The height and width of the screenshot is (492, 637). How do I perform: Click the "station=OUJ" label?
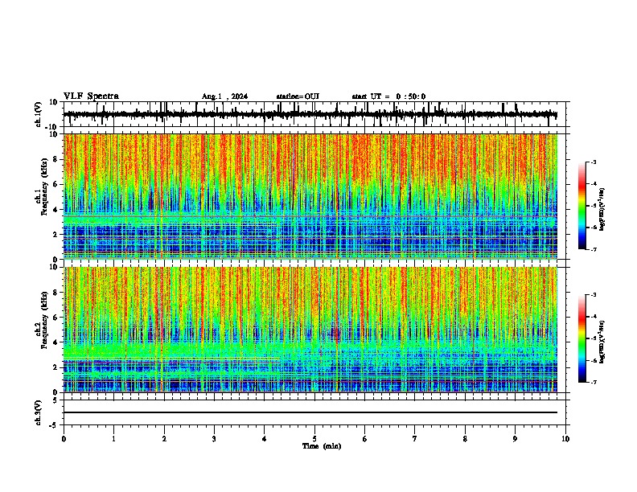[x=298, y=96]
